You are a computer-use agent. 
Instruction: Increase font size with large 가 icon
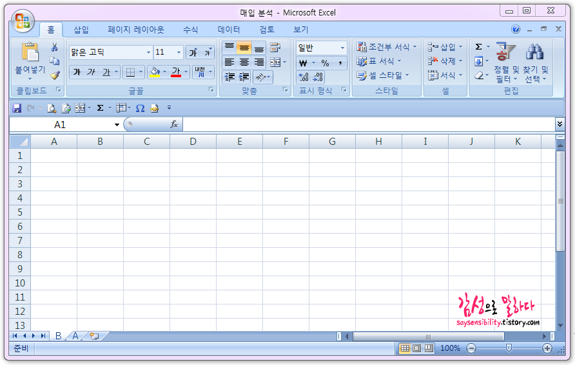point(193,52)
